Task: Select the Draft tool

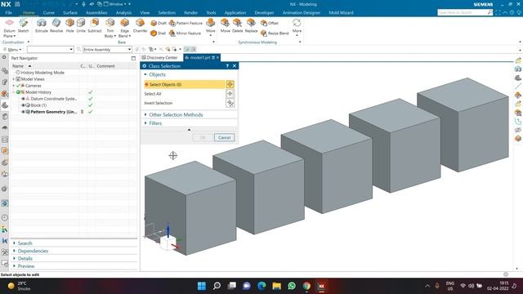Action: [x=159, y=23]
